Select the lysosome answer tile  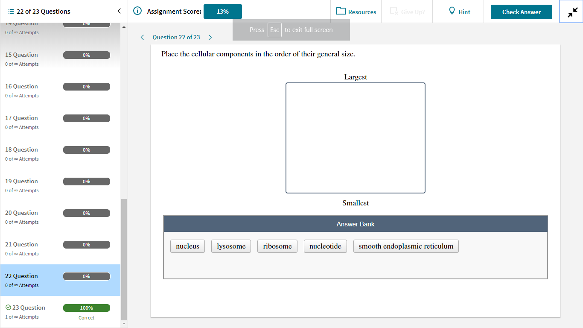[231, 246]
